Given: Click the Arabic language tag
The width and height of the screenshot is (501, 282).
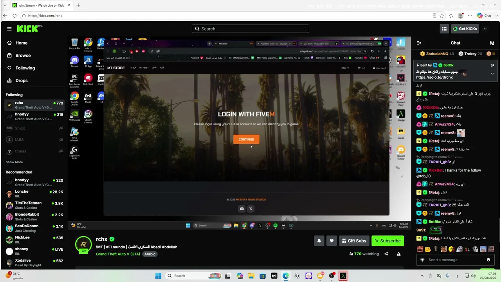Looking at the screenshot, I should click(x=150, y=254).
